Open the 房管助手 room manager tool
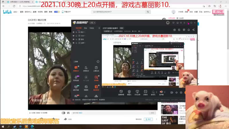The height and width of the screenshot is (129, 229). pyautogui.click(x=86, y=69)
